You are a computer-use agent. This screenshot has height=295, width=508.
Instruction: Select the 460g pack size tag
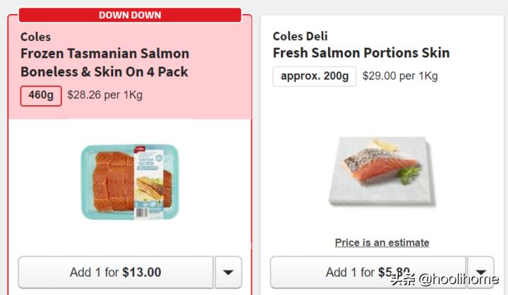click(41, 95)
